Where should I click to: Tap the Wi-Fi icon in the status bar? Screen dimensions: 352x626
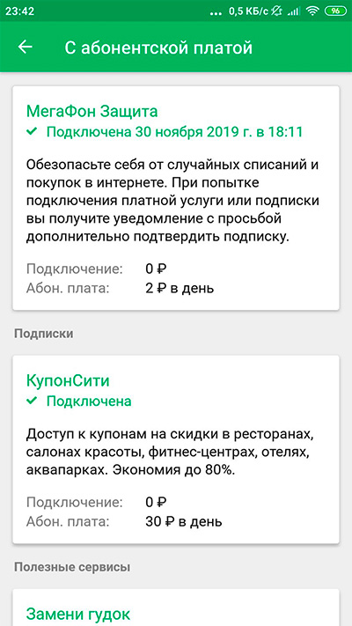312,11
